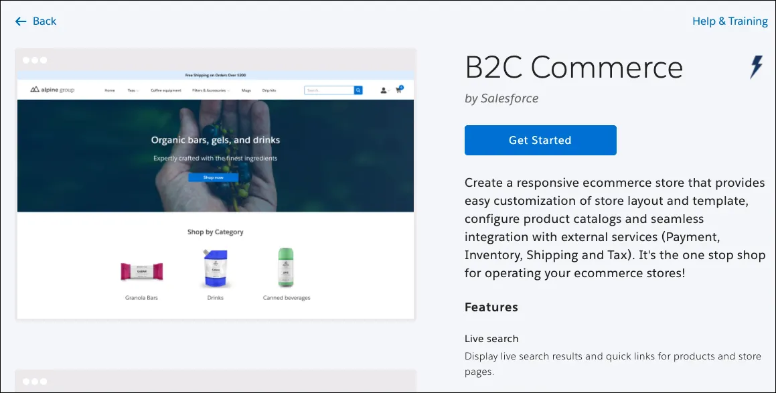Click 'Organic bars, gels, and drinks' headline
776x393 pixels.
[x=216, y=140]
